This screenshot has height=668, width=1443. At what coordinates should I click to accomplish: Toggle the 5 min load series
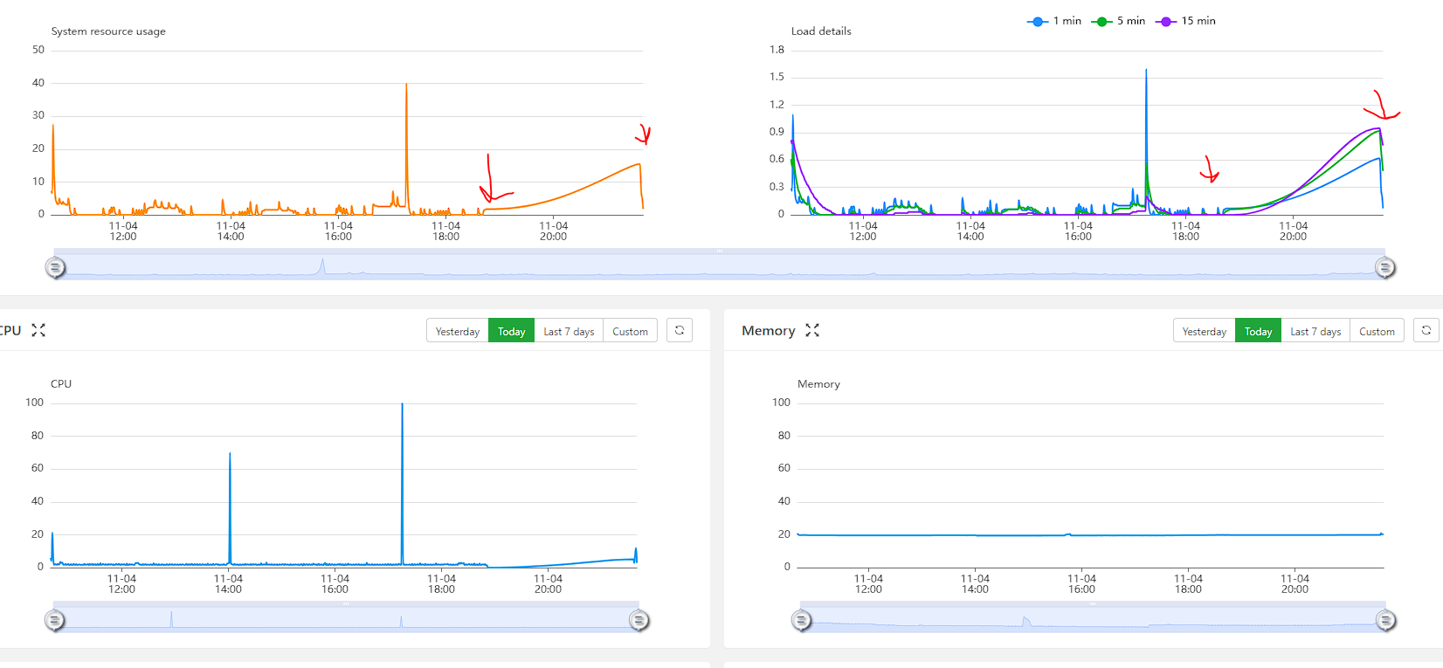tap(1118, 21)
